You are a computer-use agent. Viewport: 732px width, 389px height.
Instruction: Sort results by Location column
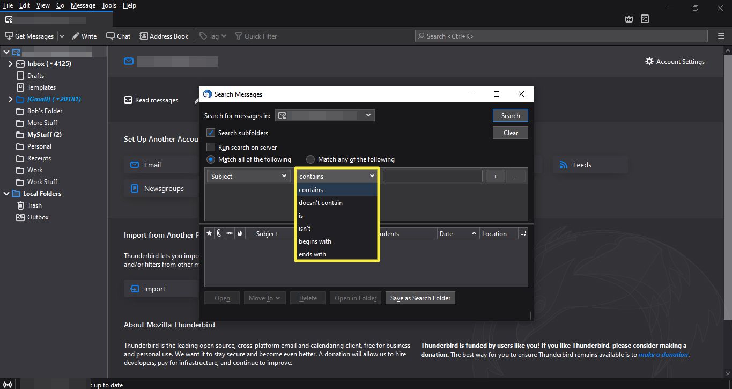click(x=499, y=233)
